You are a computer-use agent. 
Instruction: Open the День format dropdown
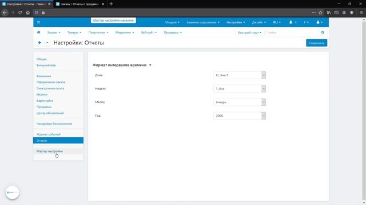[x=240, y=75]
